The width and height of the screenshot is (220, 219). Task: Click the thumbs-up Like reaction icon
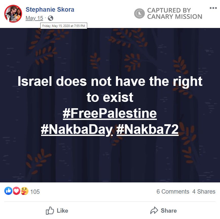tap(8, 192)
